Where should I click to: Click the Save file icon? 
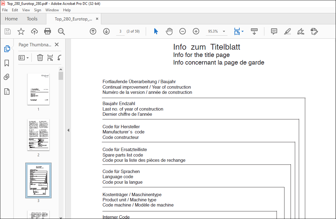pos(8,31)
